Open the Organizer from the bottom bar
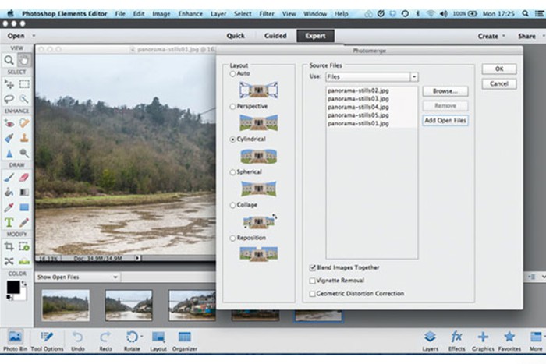Screen dimensions: 546x364 184,341
